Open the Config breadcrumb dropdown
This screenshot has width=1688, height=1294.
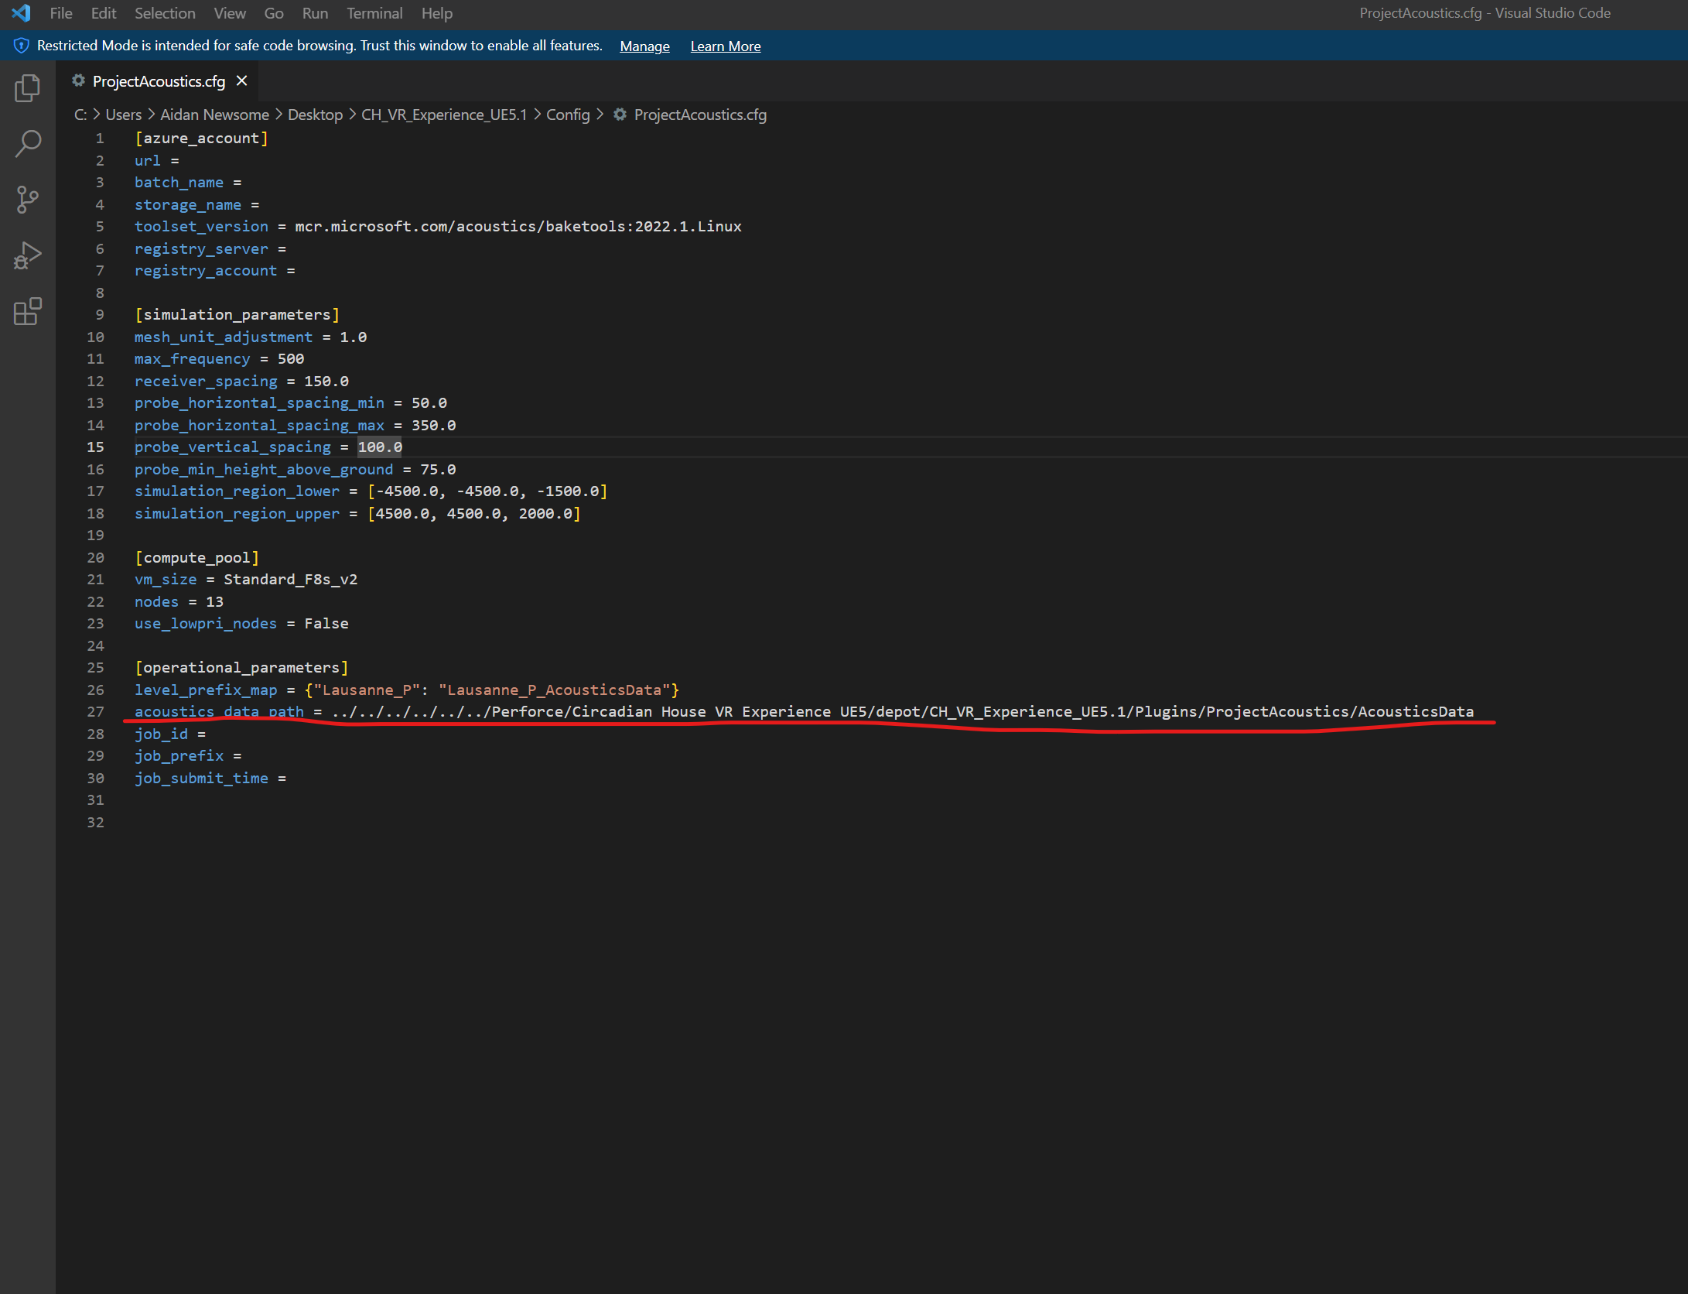tap(568, 115)
